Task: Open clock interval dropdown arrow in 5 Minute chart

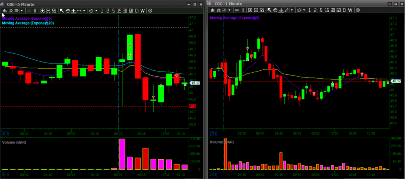Action: pos(96,11)
